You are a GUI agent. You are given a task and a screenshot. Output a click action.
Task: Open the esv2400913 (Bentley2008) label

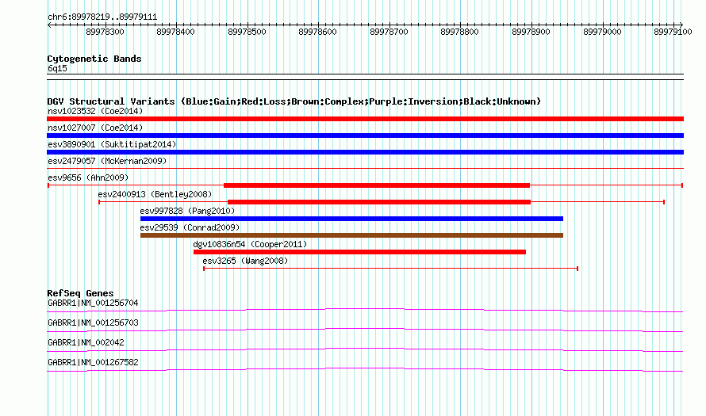click(155, 194)
